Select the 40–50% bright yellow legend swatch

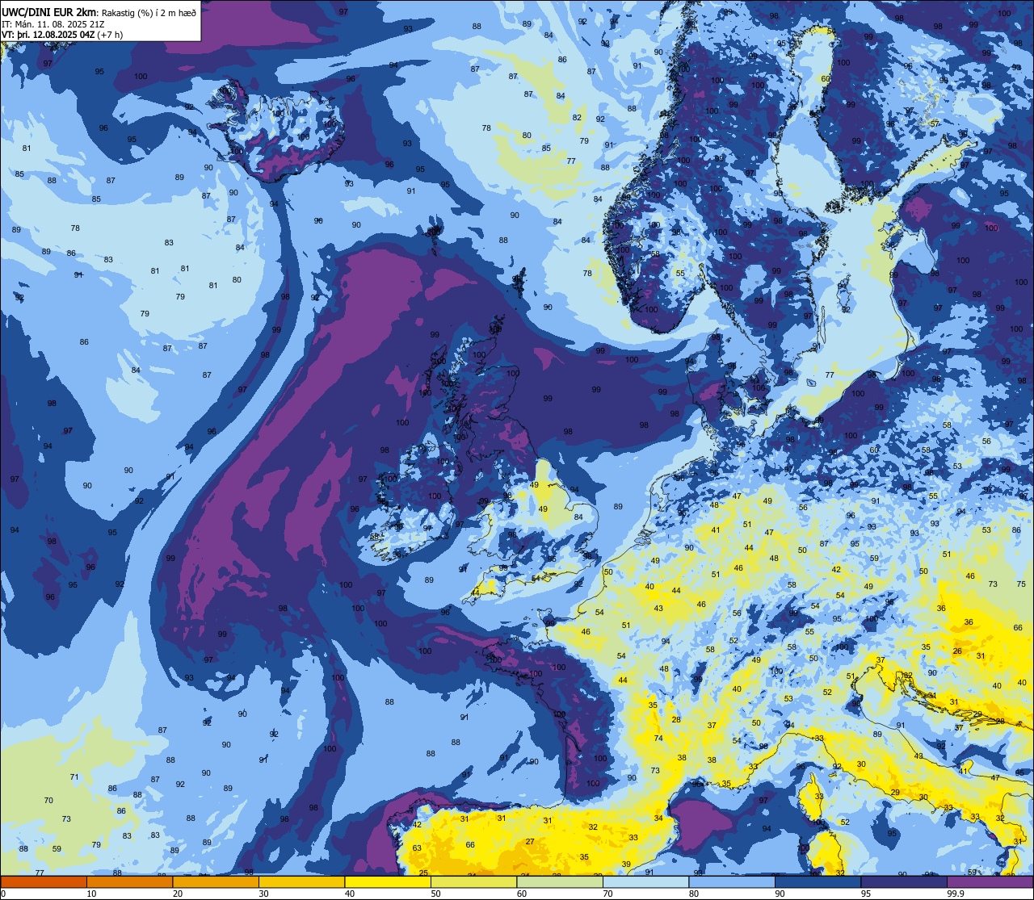click(x=388, y=882)
